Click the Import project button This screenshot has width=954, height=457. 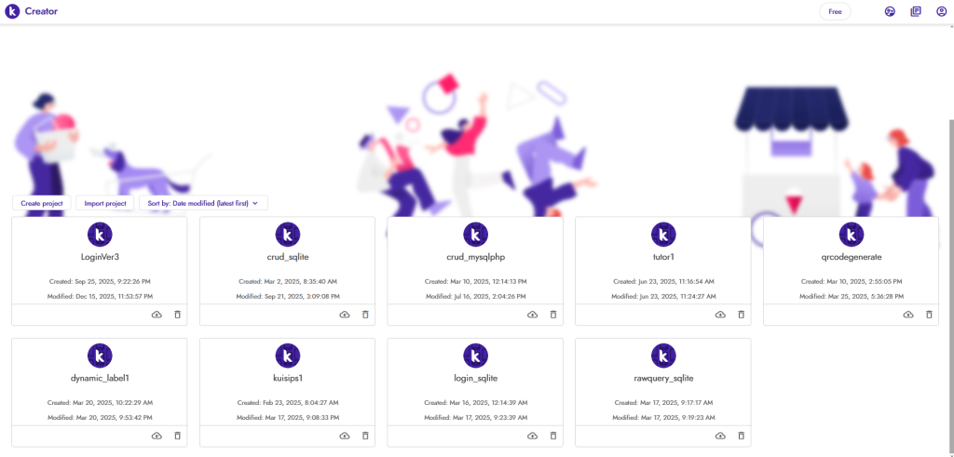click(x=105, y=203)
